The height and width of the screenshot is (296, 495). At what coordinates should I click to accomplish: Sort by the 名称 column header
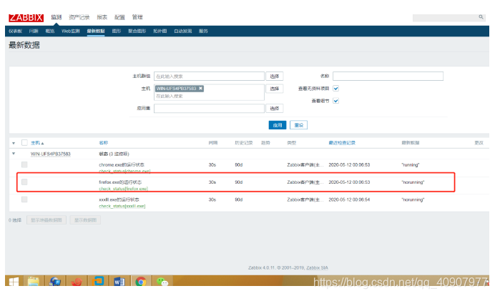pyautogui.click(x=104, y=143)
